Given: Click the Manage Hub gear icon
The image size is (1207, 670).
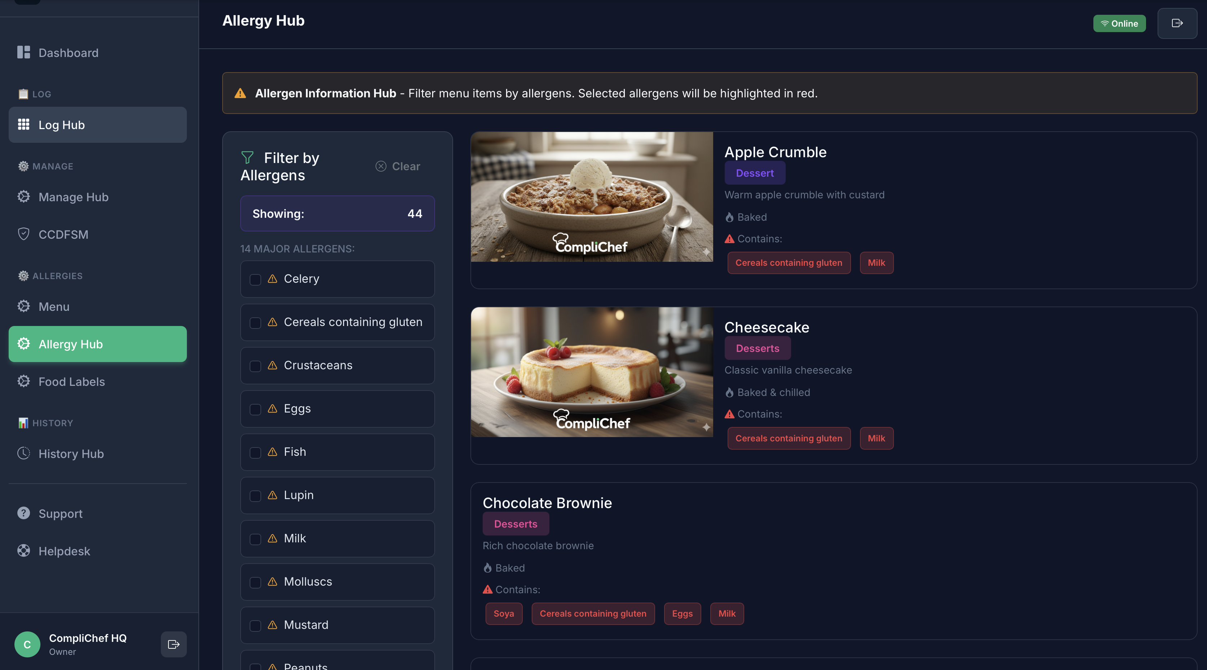Looking at the screenshot, I should [24, 197].
